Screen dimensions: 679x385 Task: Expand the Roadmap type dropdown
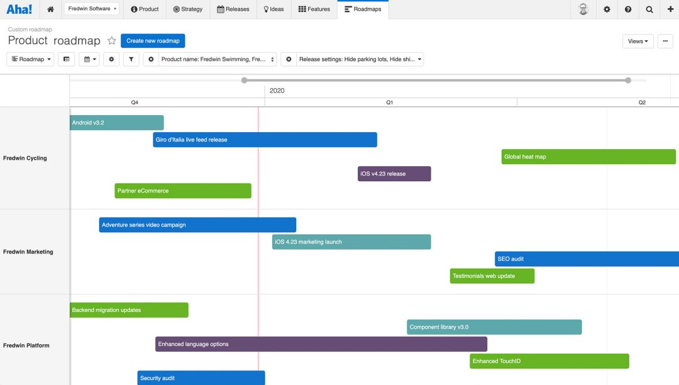tap(30, 59)
